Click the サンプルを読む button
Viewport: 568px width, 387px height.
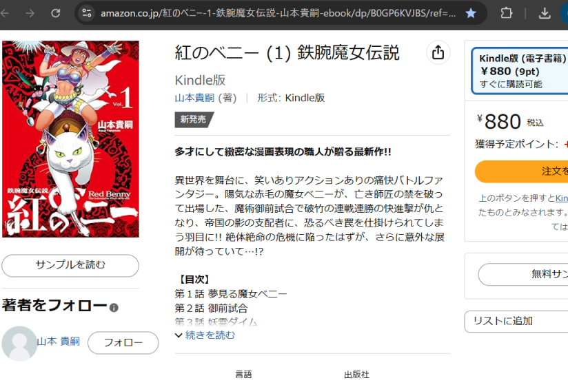pos(70,265)
